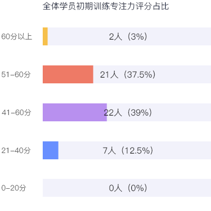This screenshot has height=211, width=211.
Task: Click the 22人（39%）value label
Action: (x=128, y=112)
